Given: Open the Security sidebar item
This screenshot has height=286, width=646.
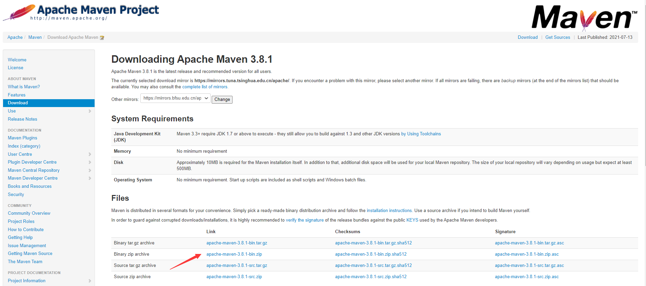Looking at the screenshot, I should [16, 195].
